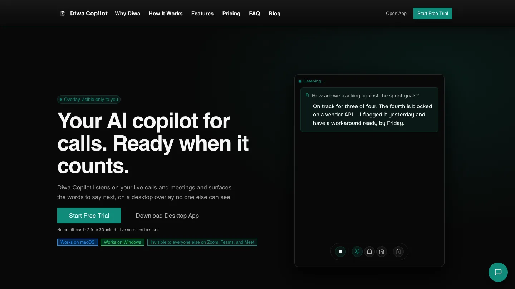Click the large Start Free Trial hero button
This screenshot has height=289, width=515.
pos(89,216)
